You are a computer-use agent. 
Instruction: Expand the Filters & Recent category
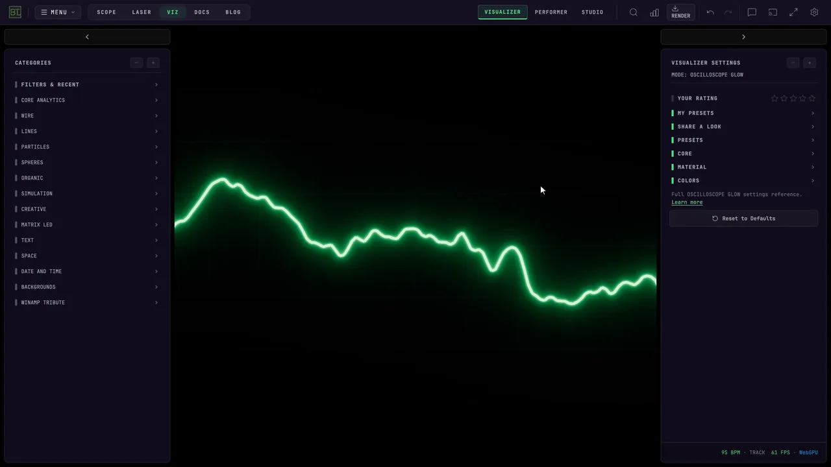click(x=87, y=84)
